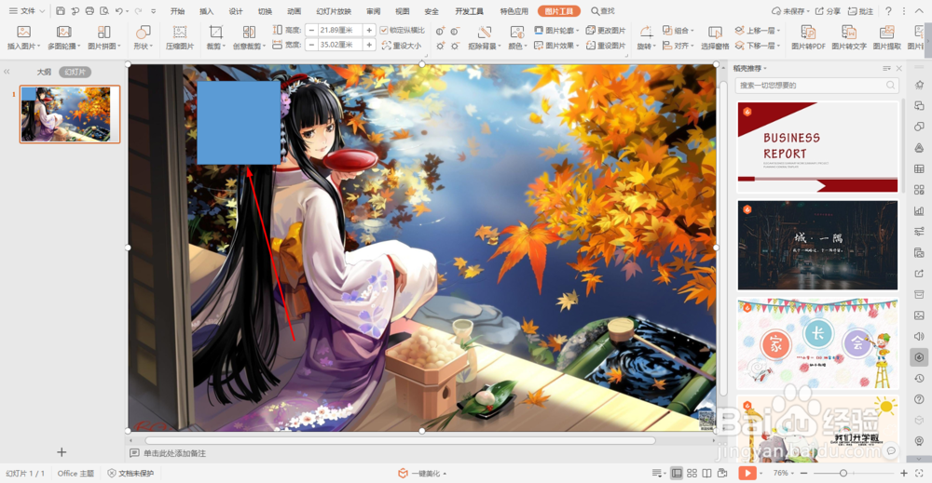
Task: Switch to the Design (设计) tab
Action: pyautogui.click(x=236, y=10)
